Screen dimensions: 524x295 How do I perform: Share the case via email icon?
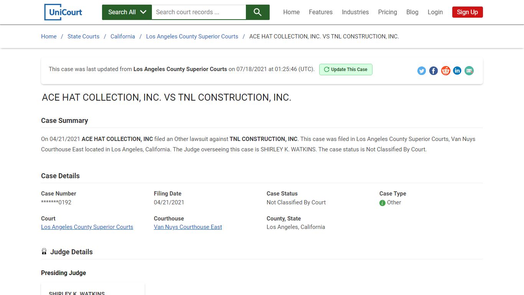469,71
